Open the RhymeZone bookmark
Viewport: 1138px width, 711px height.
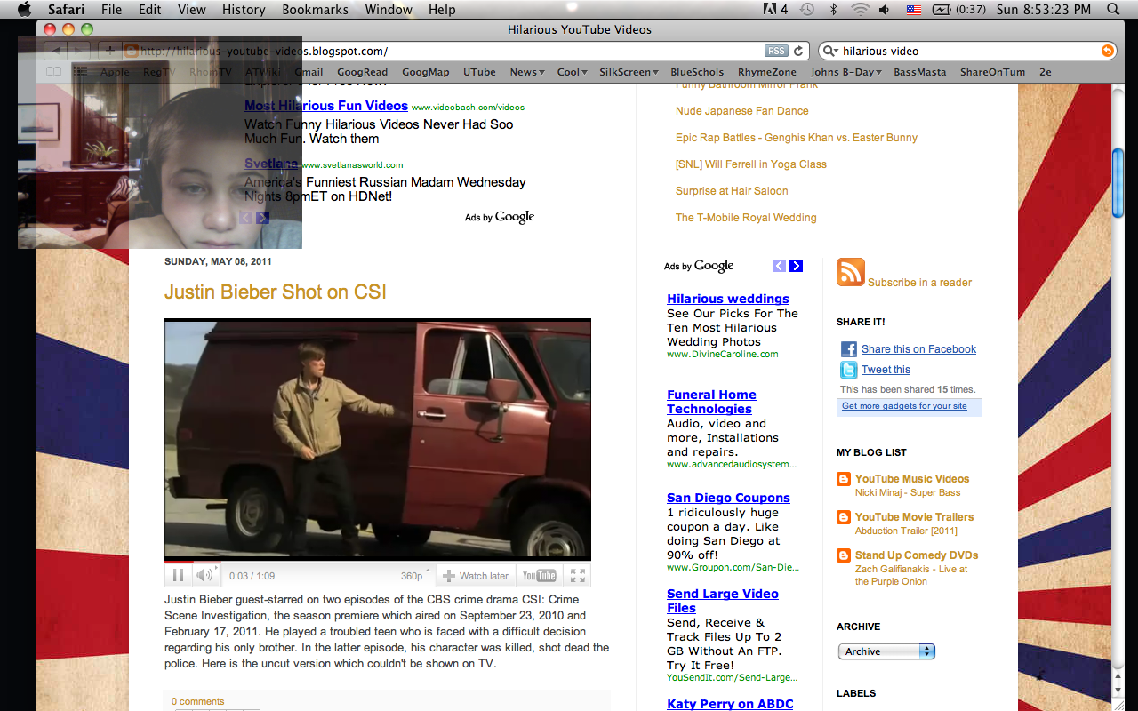(x=766, y=72)
